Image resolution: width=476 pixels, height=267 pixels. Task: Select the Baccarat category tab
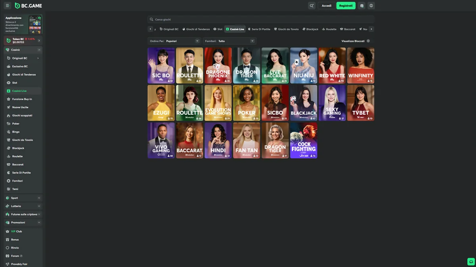(x=348, y=29)
